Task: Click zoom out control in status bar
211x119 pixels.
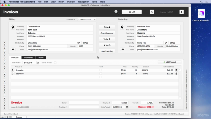Action: point(5,117)
